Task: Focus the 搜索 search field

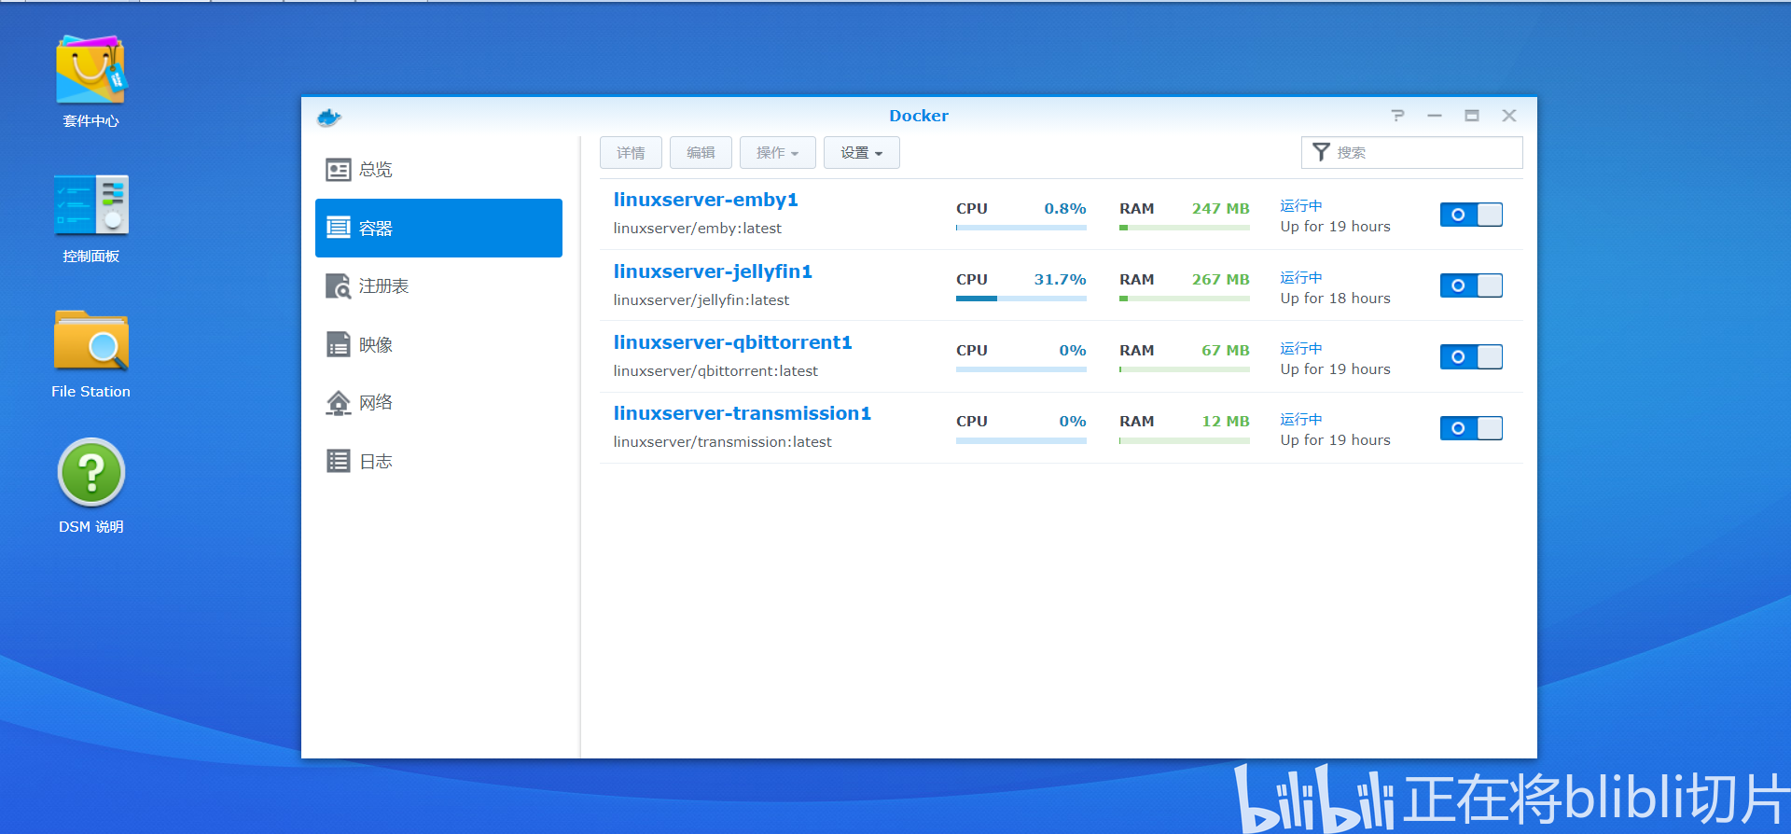Action: point(1411,152)
